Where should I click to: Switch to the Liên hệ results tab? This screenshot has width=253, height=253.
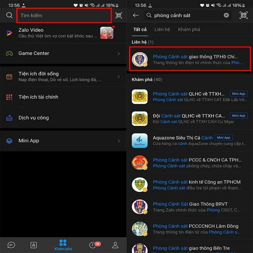click(162, 29)
